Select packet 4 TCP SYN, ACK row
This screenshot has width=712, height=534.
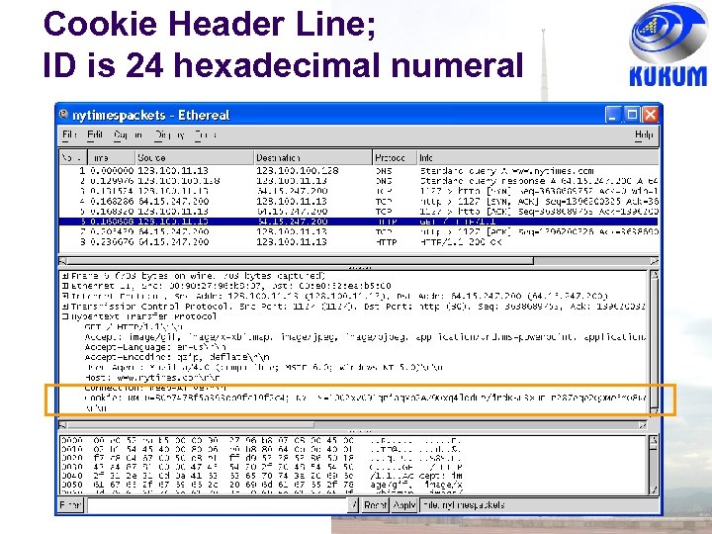(358, 201)
